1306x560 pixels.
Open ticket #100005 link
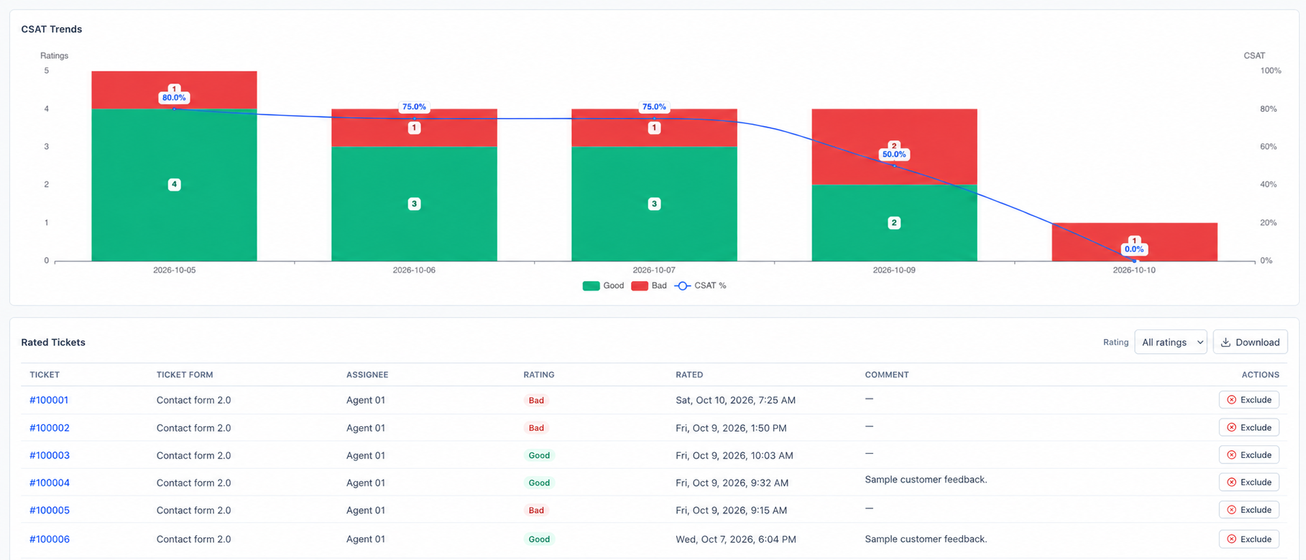click(50, 510)
